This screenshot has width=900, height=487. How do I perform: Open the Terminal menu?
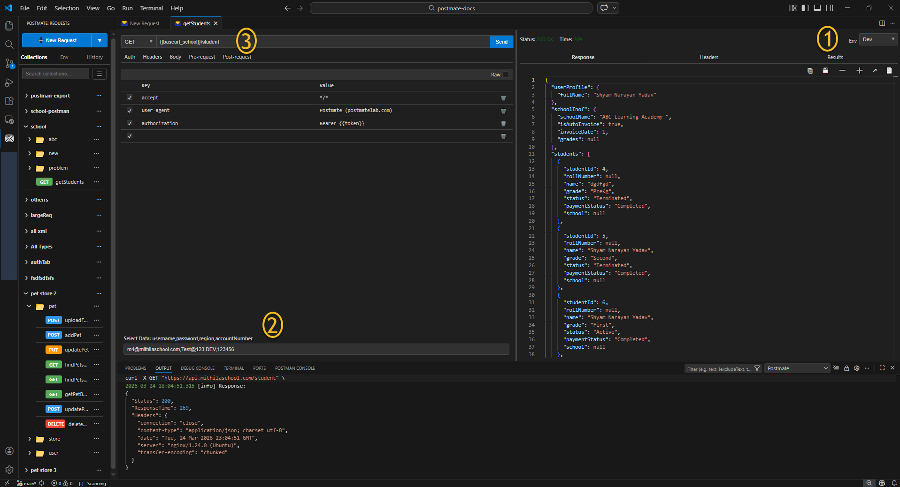pos(151,8)
